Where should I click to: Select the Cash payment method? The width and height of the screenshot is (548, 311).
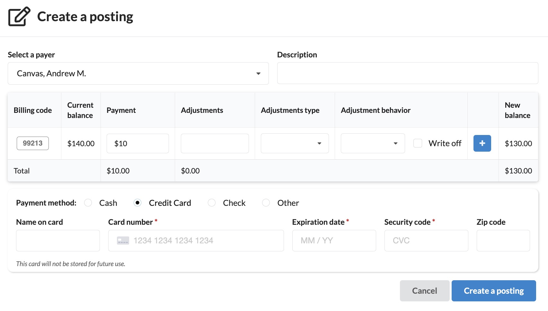point(88,203)
